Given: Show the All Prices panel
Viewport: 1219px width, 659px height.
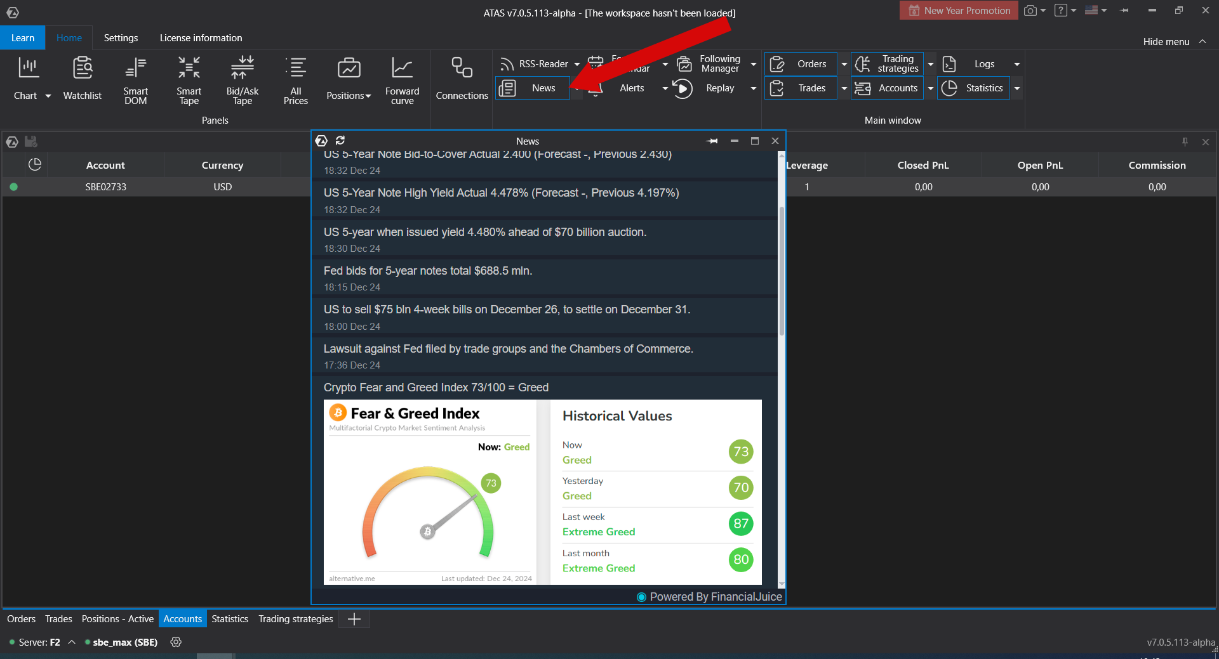Looking at the screenshot, I should 296,79.
